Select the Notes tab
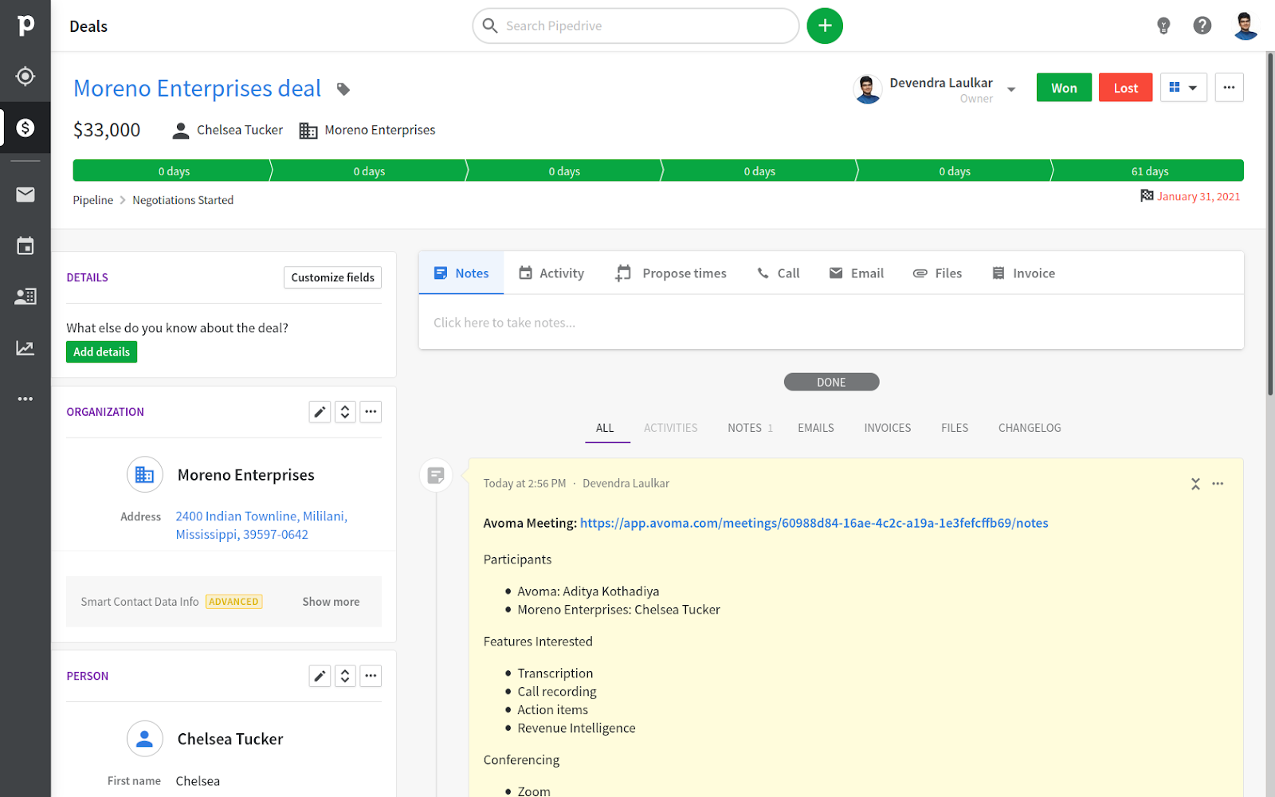 click(x=461, y=273)
